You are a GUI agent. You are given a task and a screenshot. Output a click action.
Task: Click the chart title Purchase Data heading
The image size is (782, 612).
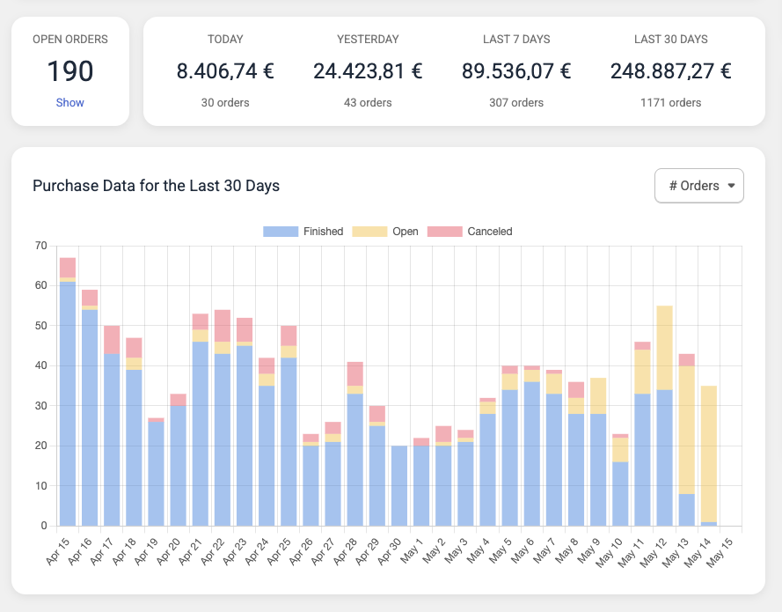point(156,186)
